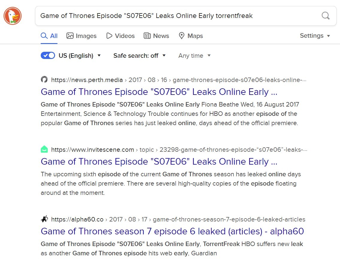Open the news.perth.media result title link
This screenshot has width=340, height=261.
159,92
